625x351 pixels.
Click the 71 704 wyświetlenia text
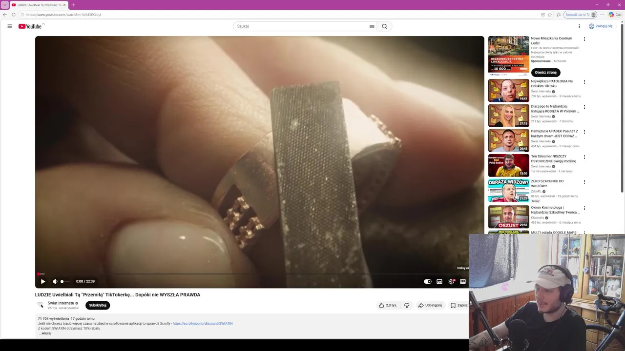point(53,319)
